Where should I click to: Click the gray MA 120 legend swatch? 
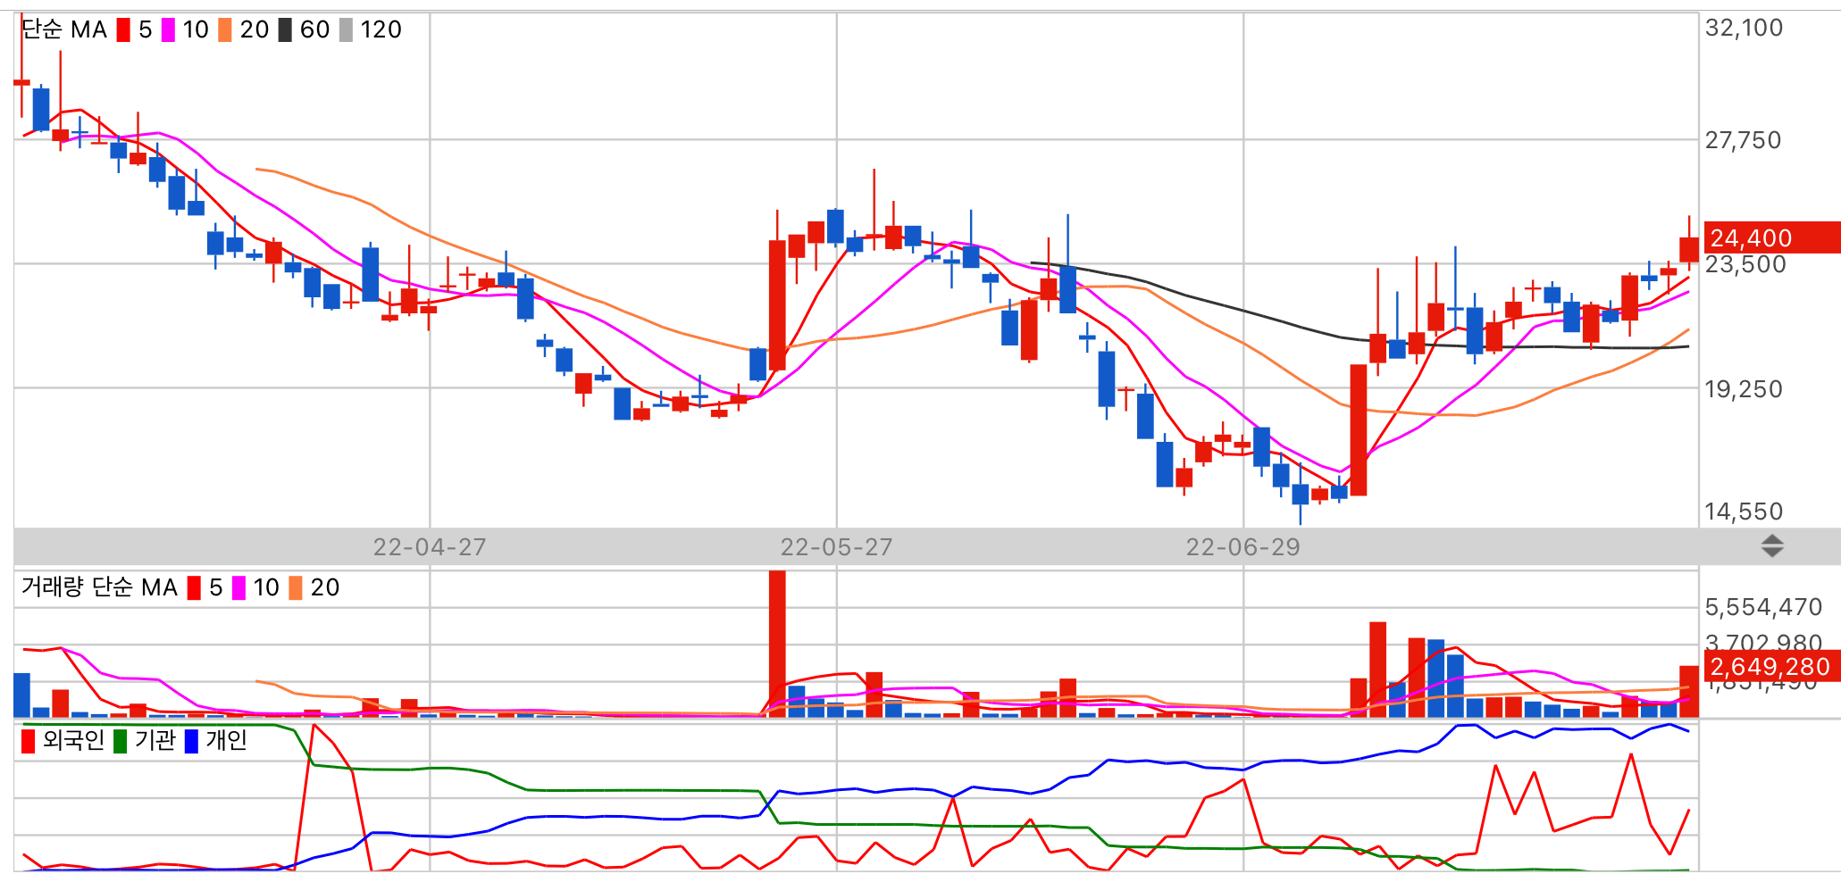(x=346, y=30)
